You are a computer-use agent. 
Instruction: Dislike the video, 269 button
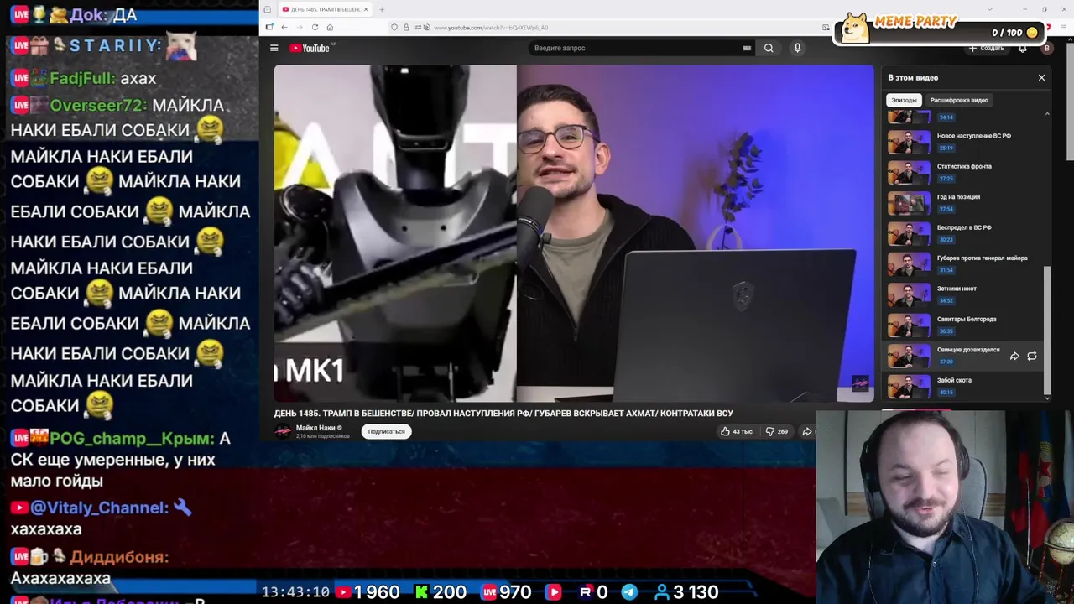click(x=776, y=431)
